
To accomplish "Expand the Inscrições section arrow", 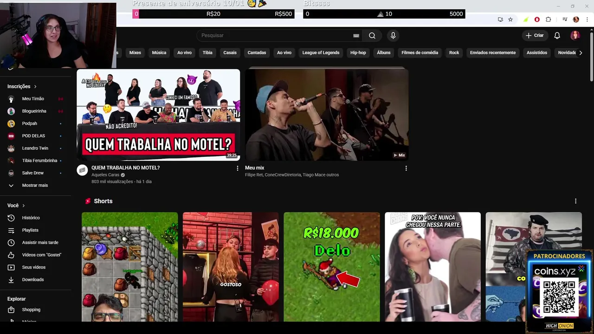I will (x=35, y=86).
